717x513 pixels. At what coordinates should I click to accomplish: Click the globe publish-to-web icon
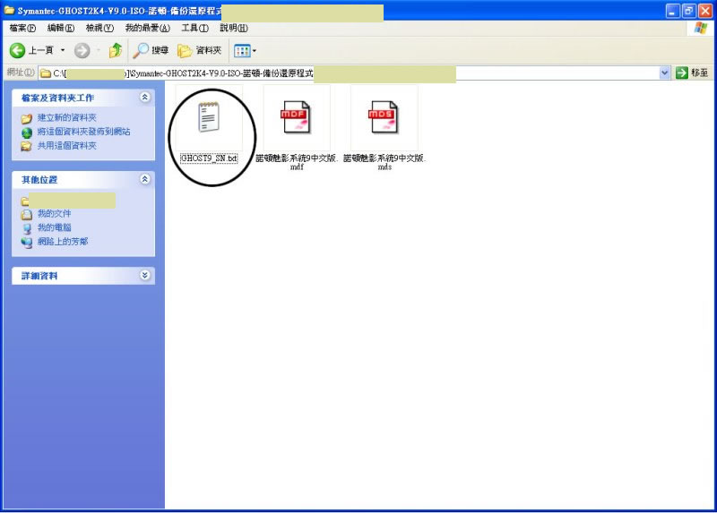(27, 133)
